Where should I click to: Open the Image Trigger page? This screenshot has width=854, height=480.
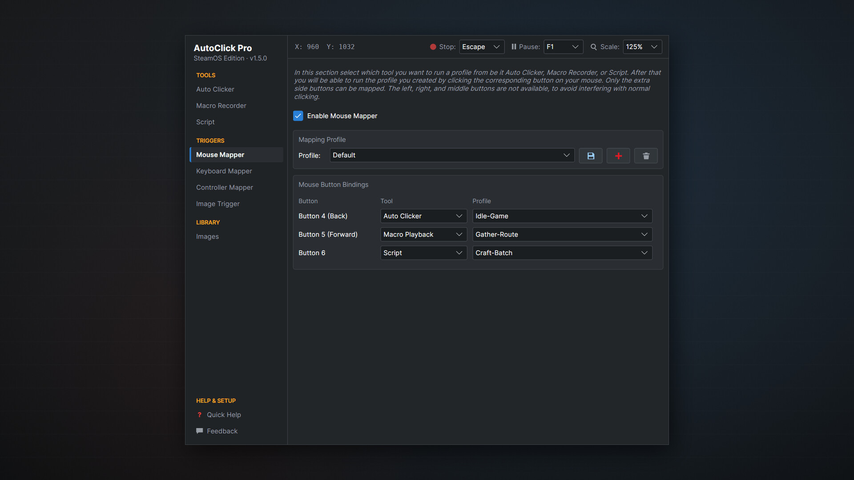tap(236, 204)
